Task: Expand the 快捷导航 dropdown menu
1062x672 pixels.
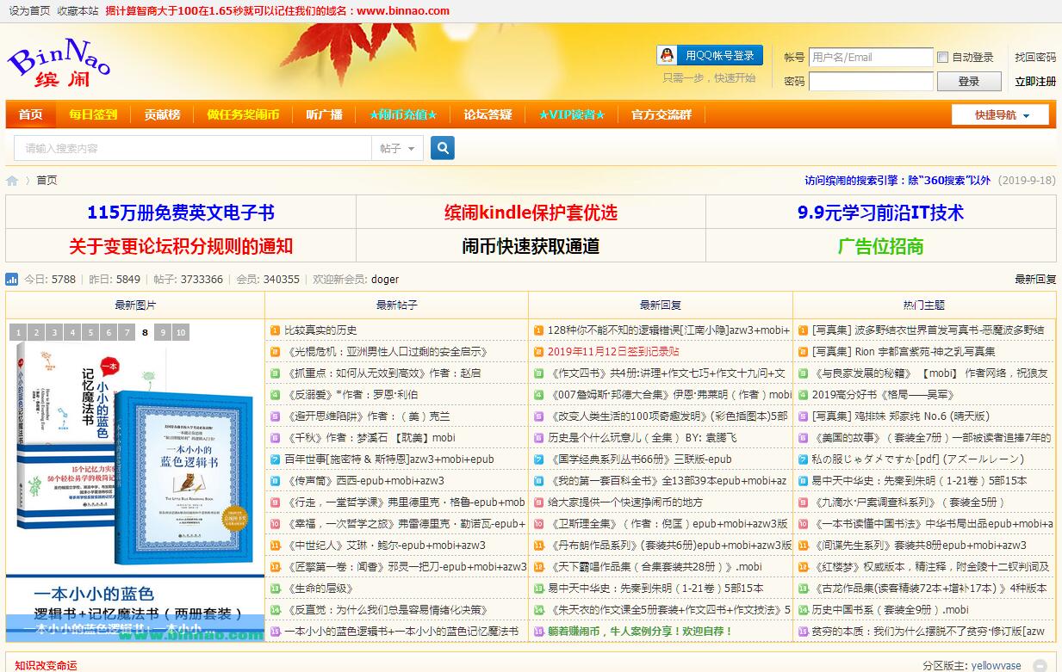Action: click(1000, 115)
